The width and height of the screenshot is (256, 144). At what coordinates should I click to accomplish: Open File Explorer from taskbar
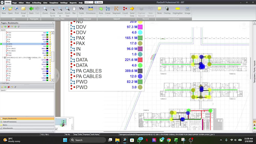[x=117, y=140]
